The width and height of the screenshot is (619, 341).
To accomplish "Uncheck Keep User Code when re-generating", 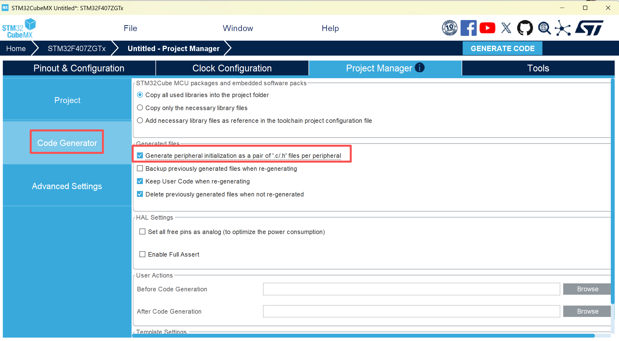I will click(x=140, y=181).
